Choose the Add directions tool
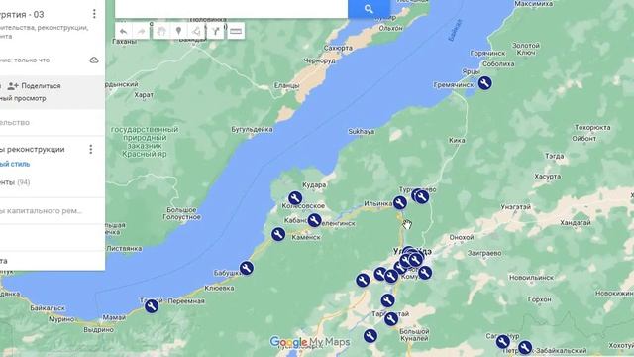This screenshot has height=357, width=634. pos(216,31)
